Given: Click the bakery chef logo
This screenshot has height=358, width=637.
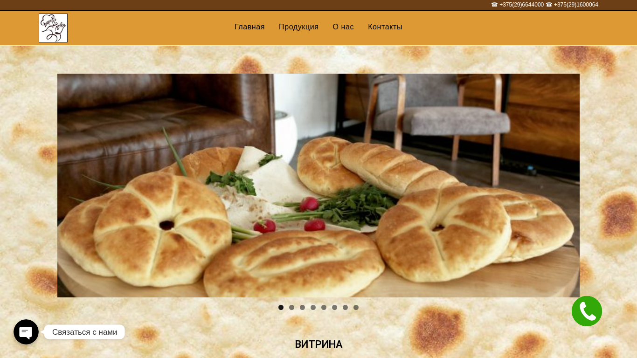Looking at the screenshot, I should click(x=53, y=28).
